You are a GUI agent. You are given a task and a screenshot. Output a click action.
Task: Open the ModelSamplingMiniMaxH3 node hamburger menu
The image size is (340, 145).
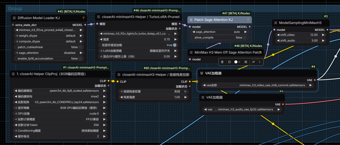275,23
